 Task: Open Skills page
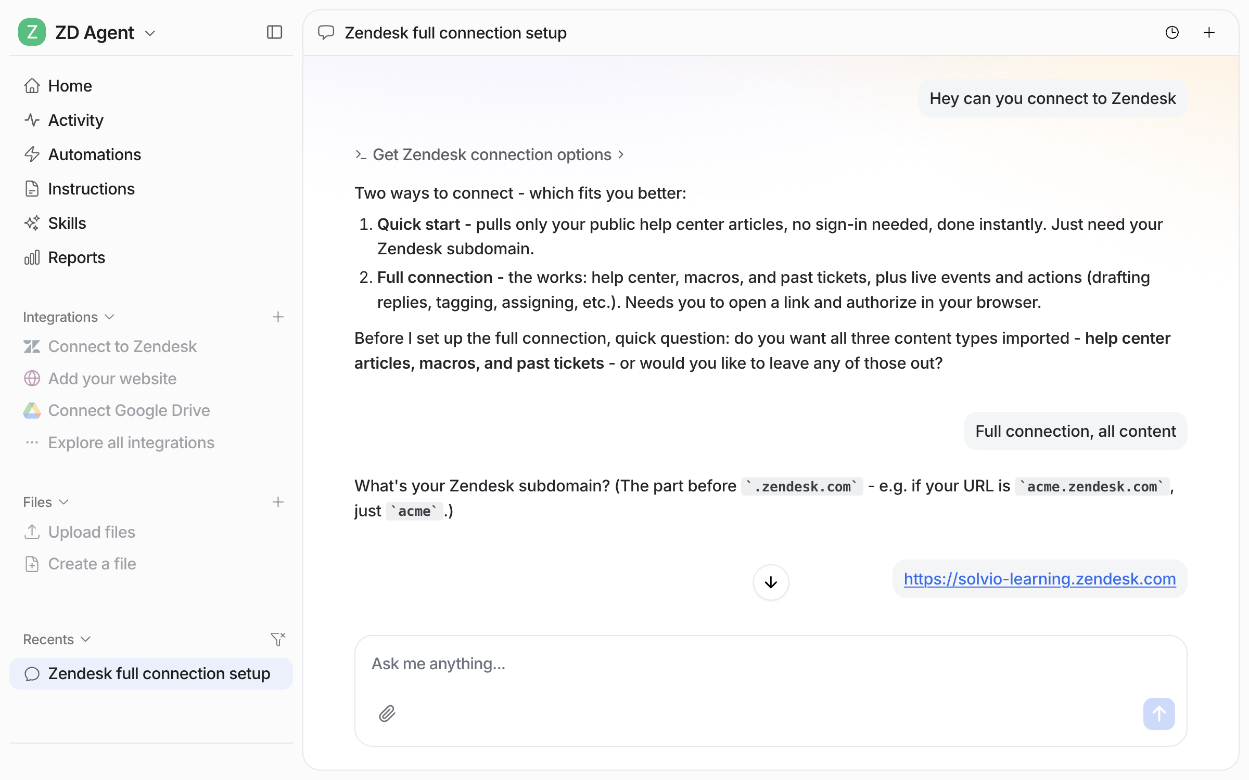click(x=67, y=223)
